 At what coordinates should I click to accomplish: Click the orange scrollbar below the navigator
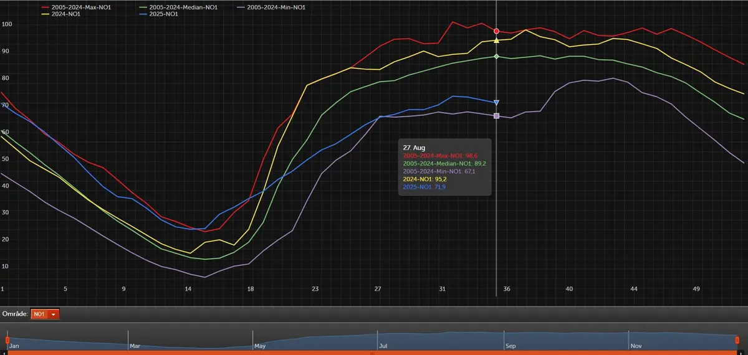373,353
